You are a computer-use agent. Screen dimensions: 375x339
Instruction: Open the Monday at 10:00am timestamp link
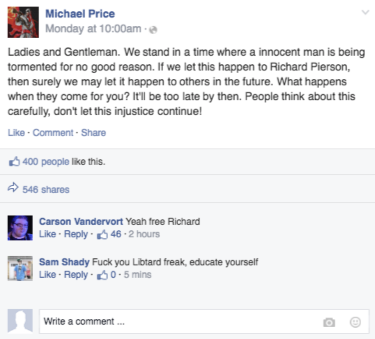tap(93, 29)
